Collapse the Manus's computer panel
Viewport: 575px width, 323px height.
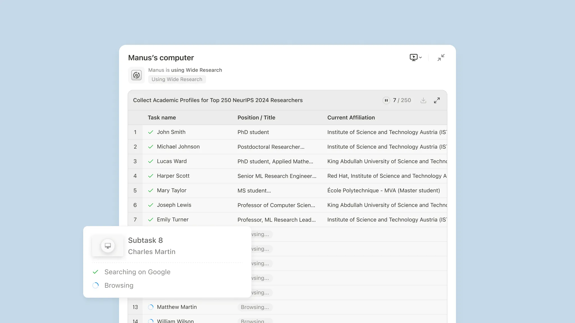pyautogui.click(x=441, y=57)
